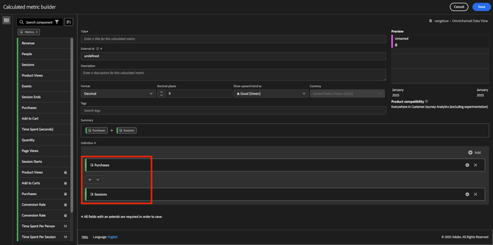
Task: Open the Show upward trend as dropdown
Action: (271, 94)
